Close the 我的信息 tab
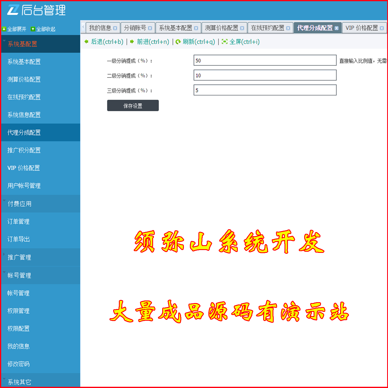The height and width of the screenshot is (388, 388). tap(115, 28)
